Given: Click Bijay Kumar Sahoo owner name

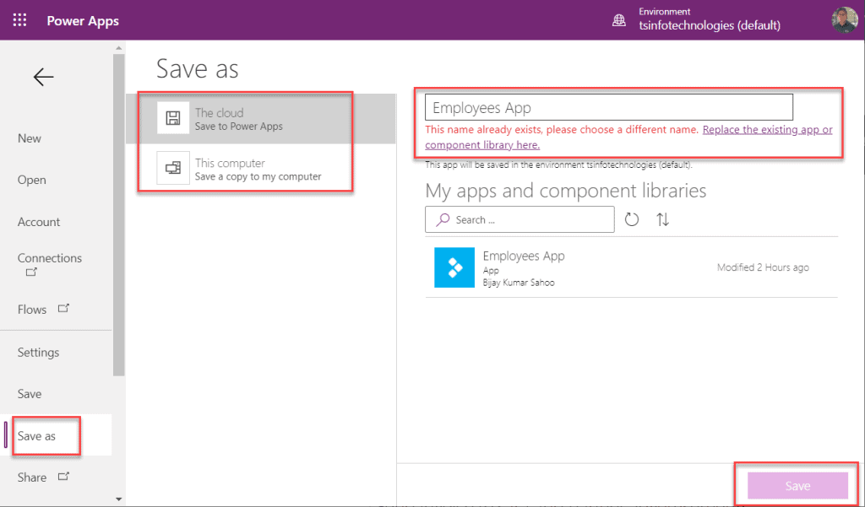Looking at the screenshot, I should coord(519,283).
